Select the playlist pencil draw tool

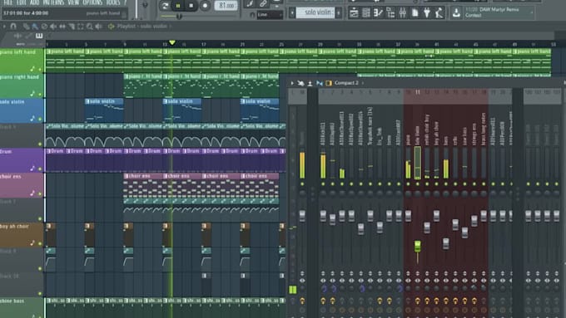26,27
